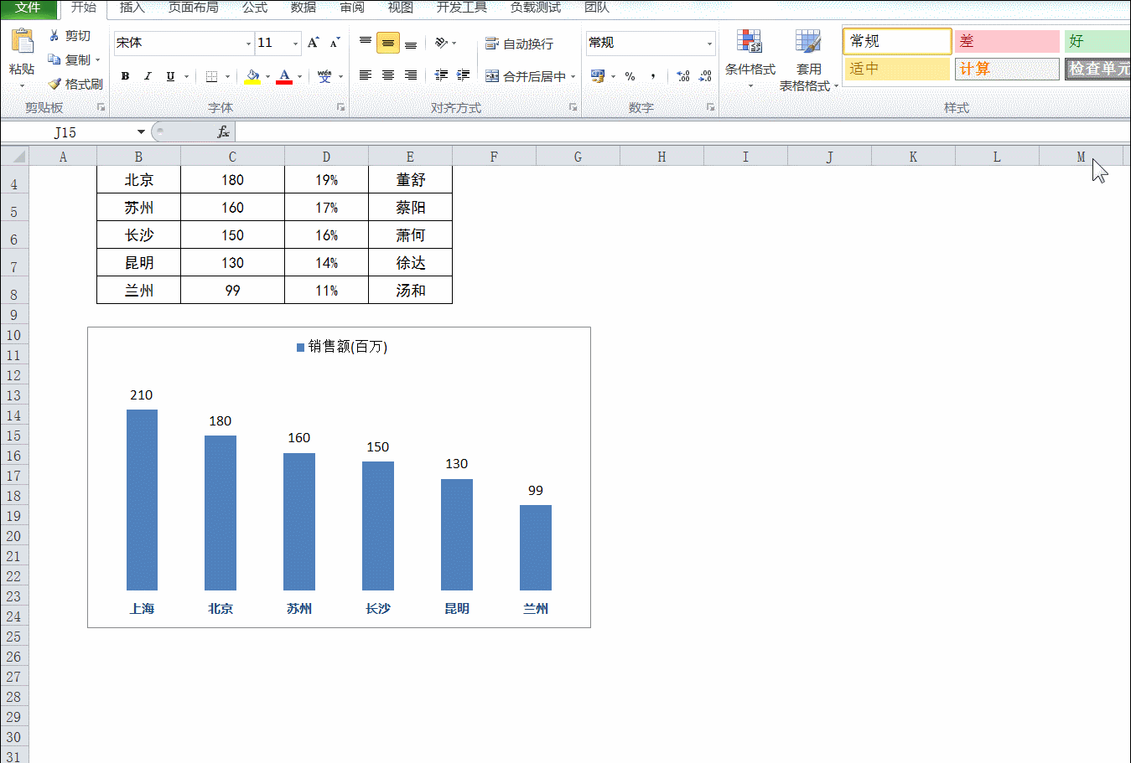1131x763 pixels.
Task: Toggle wrap text 自动换行
Action: (519, 44)
